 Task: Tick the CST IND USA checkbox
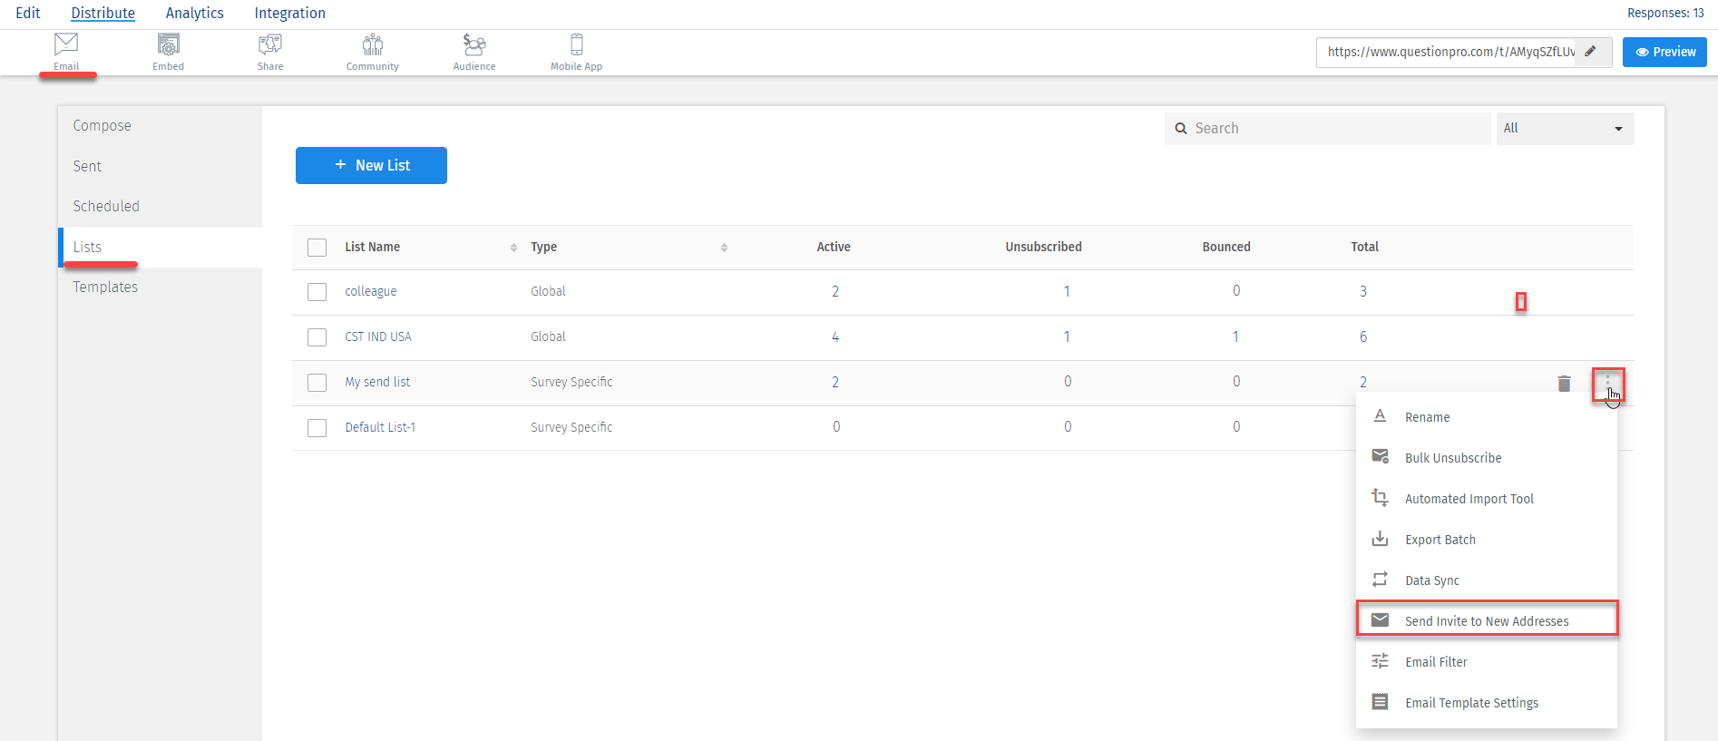tap(317, 337)
